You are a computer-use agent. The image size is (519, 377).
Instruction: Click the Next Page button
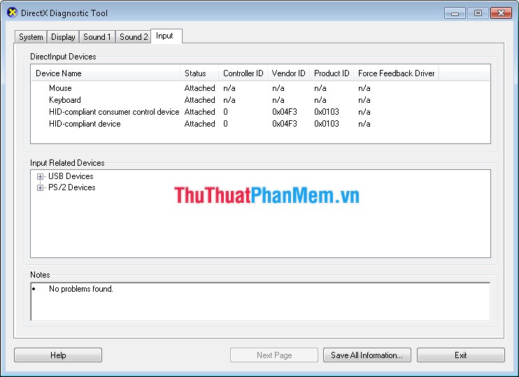pos(274,355)
